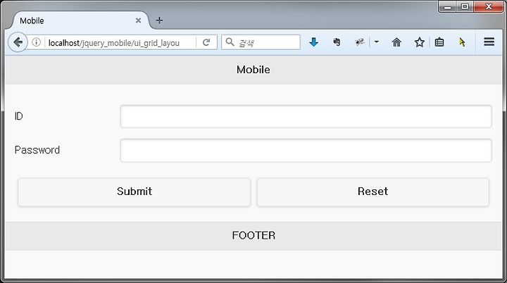Click the yellow cursor pointer toolbar icon
The image size is (507, 283).
[462, 42]
